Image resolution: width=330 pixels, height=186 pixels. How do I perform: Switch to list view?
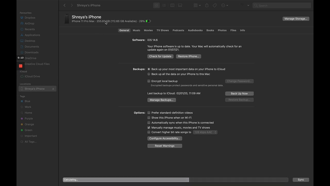tap(164, 5)
